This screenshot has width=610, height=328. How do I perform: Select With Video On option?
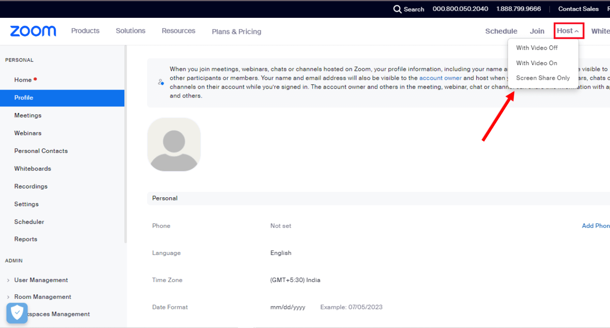(x=537, y=63)
